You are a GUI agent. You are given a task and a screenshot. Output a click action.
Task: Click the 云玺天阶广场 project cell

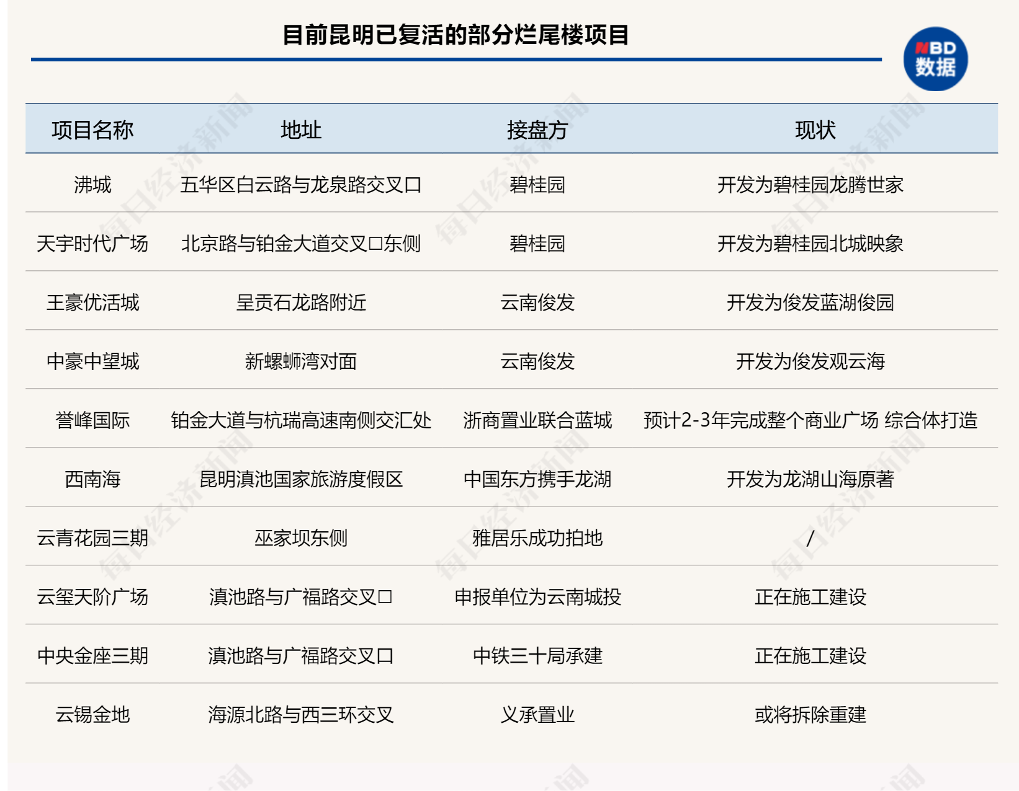(92, 597)
